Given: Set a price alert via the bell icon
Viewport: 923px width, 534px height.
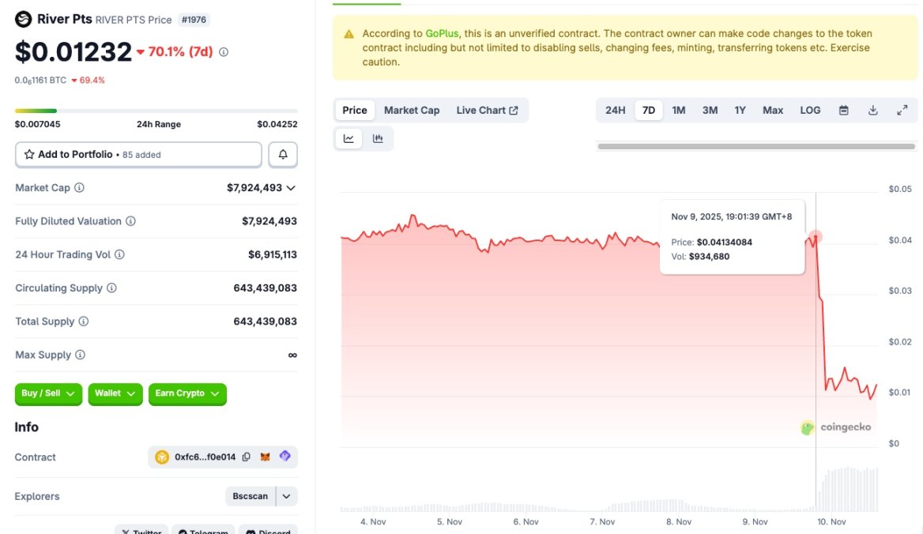Looking at the screenshot, I should 283,154.
